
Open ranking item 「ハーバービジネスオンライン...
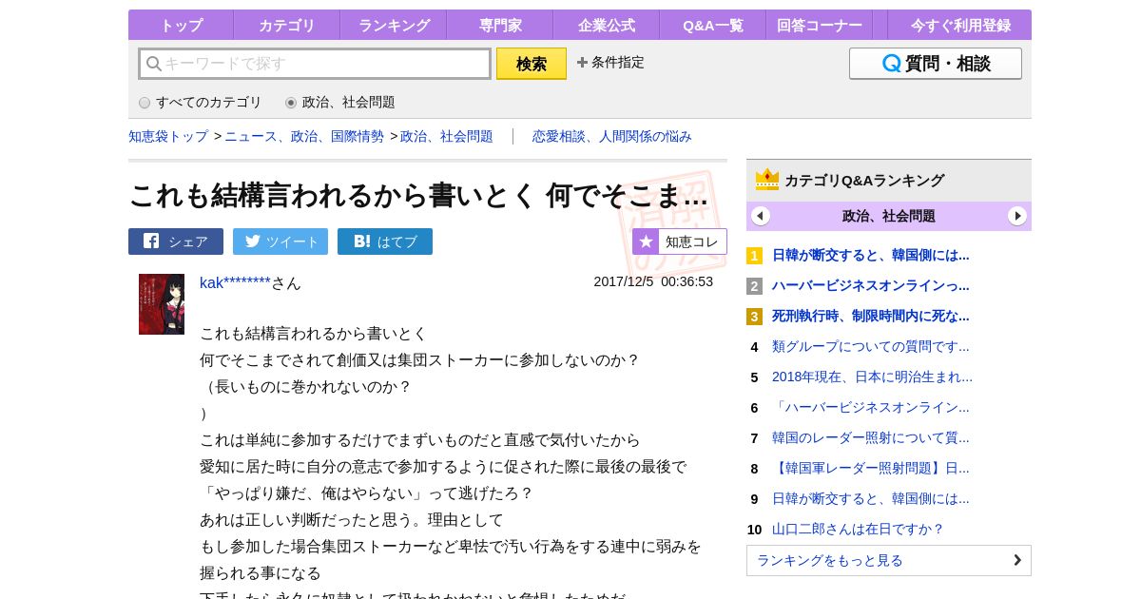click(x=871, y=407)
